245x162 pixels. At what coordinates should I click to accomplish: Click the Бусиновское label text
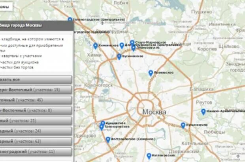(x=133, y=56)
